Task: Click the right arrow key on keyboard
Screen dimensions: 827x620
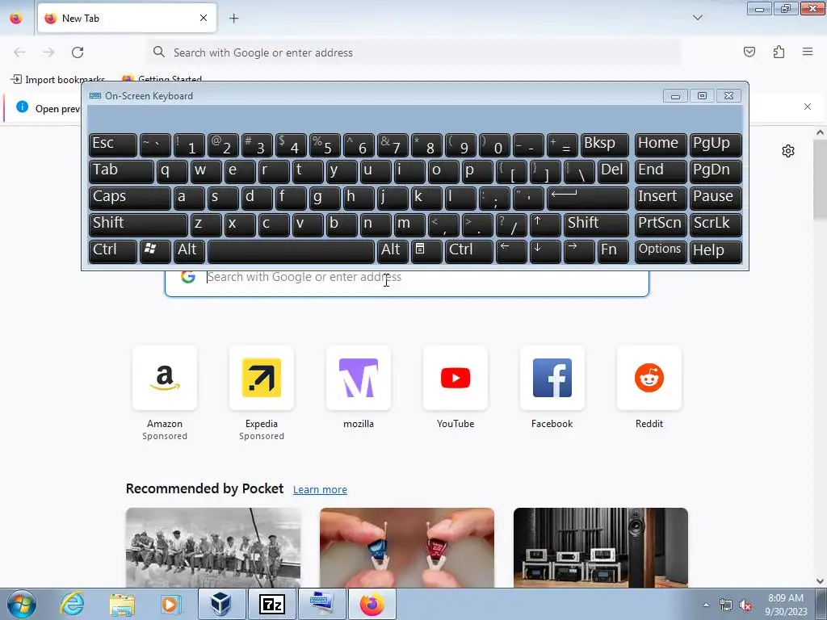Action: (x=578, y=251)
